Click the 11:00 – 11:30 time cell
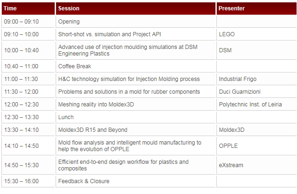This screenshot has height=194, width=297. tap(28, 79)
